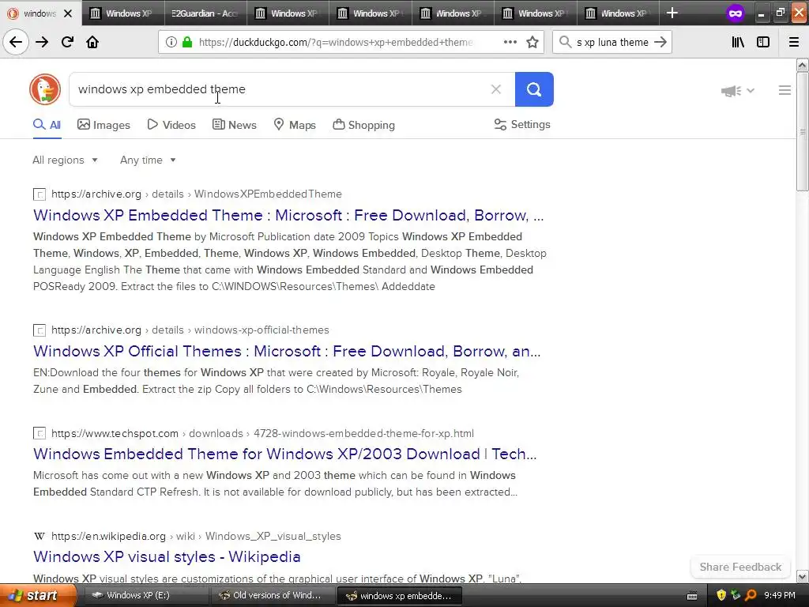The image size is (809, 607).
Task: Open Windows XP visual styles Wikipedia link
Action: pos(167,556)
